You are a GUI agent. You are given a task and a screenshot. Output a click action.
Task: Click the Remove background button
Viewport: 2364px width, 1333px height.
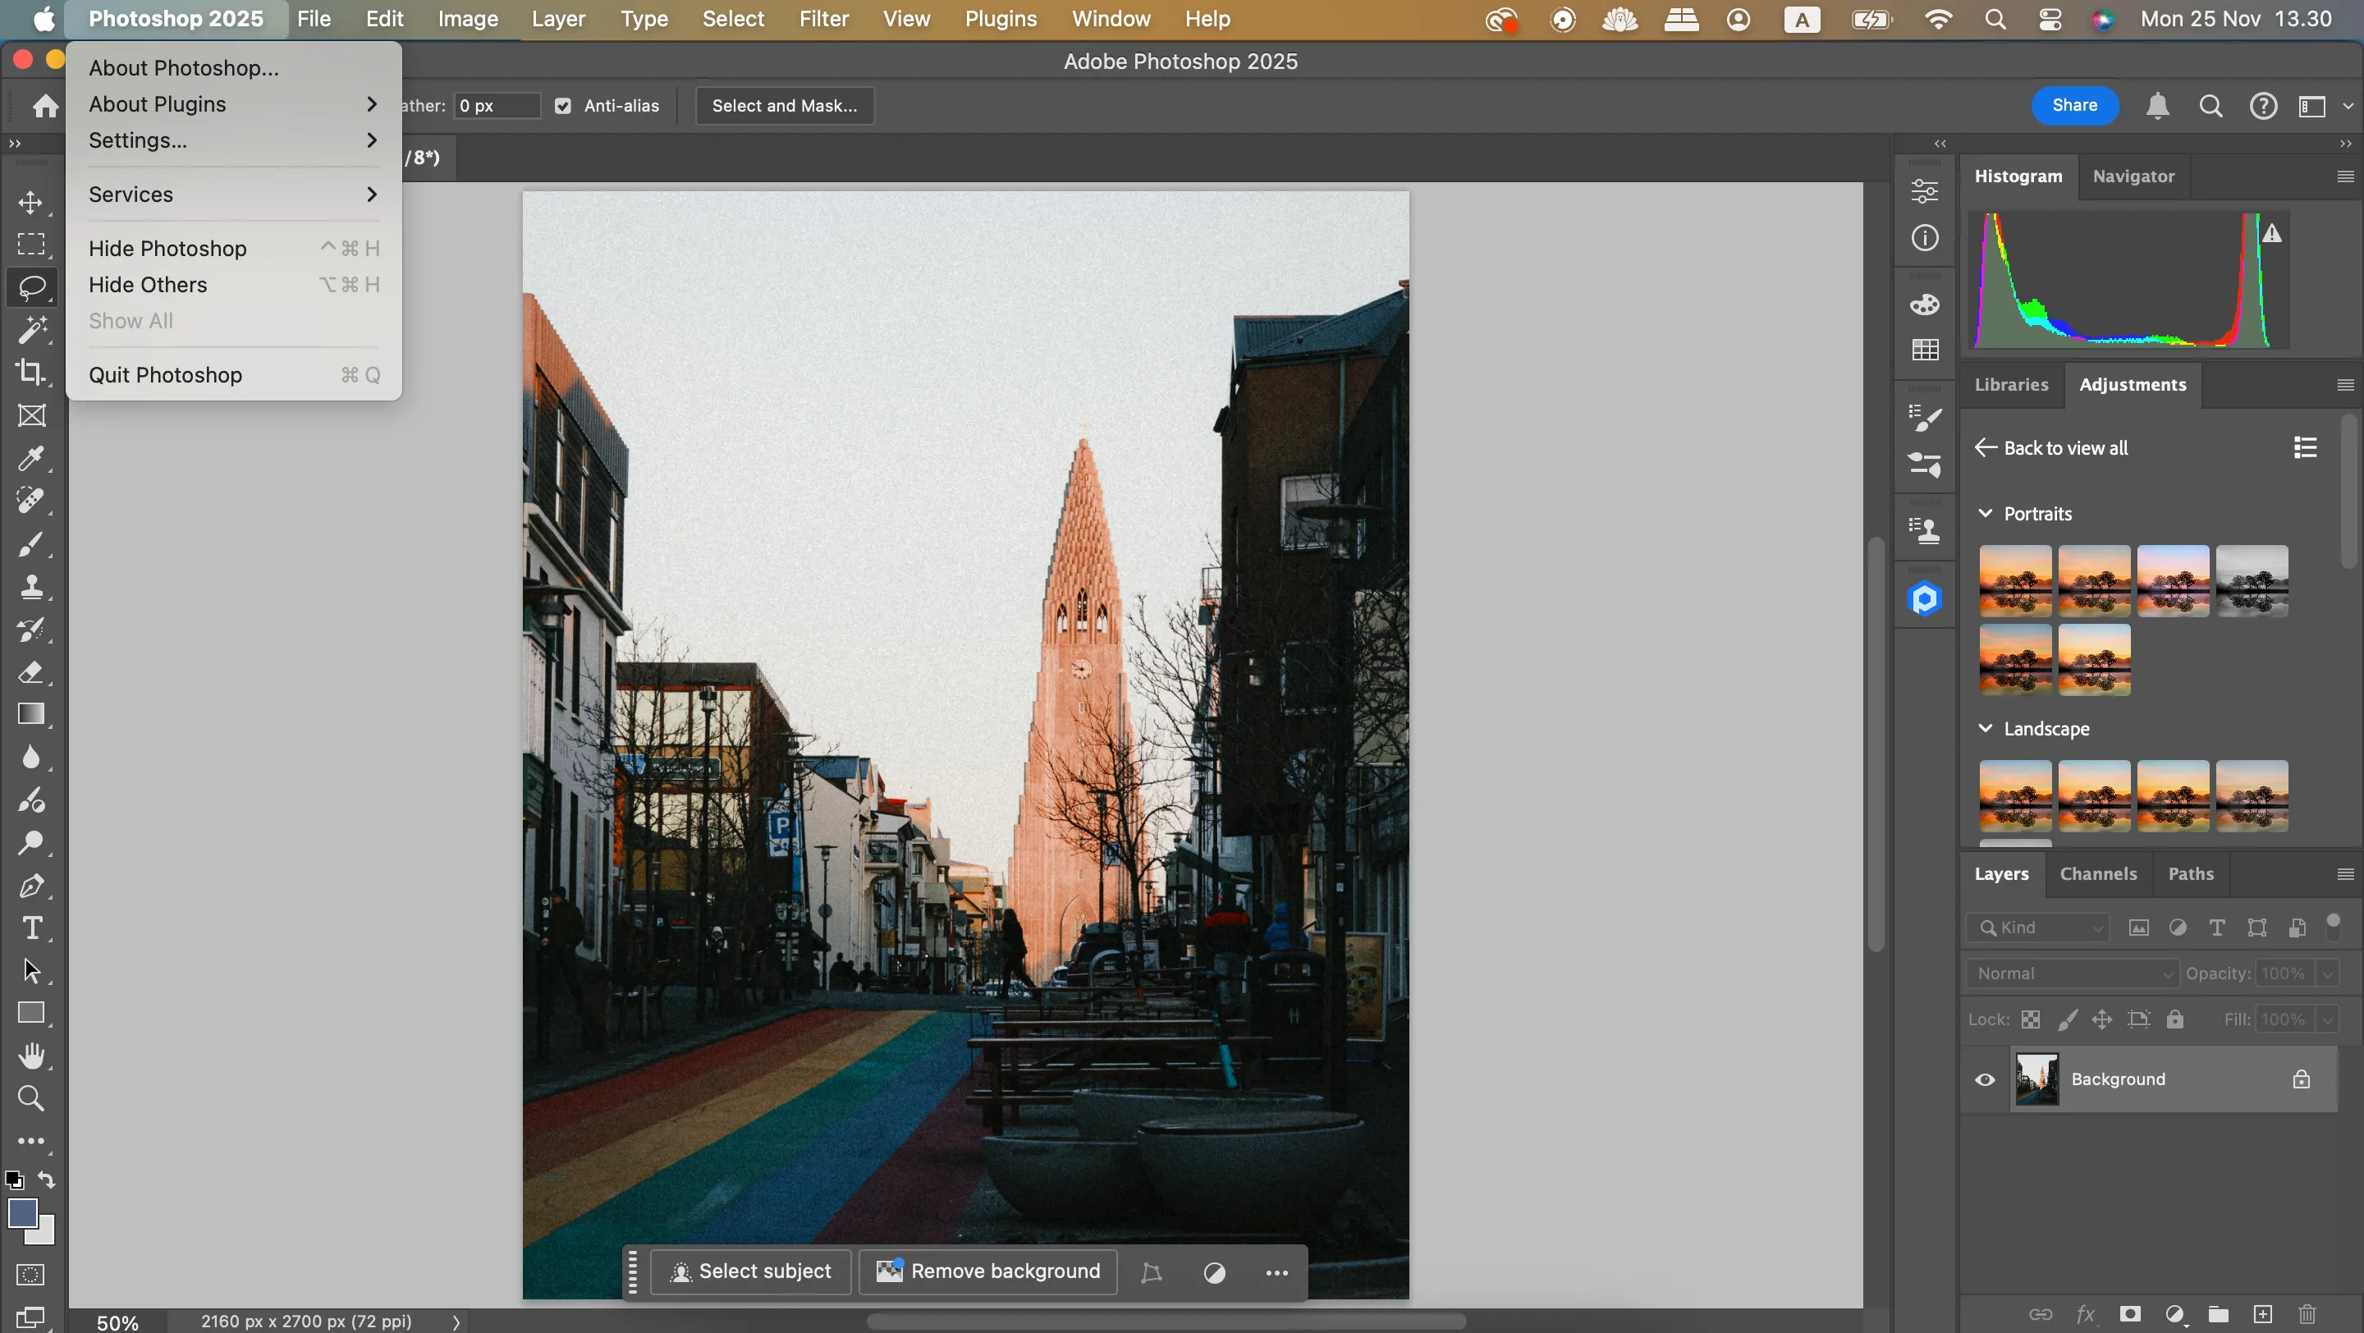point(987,1271)
